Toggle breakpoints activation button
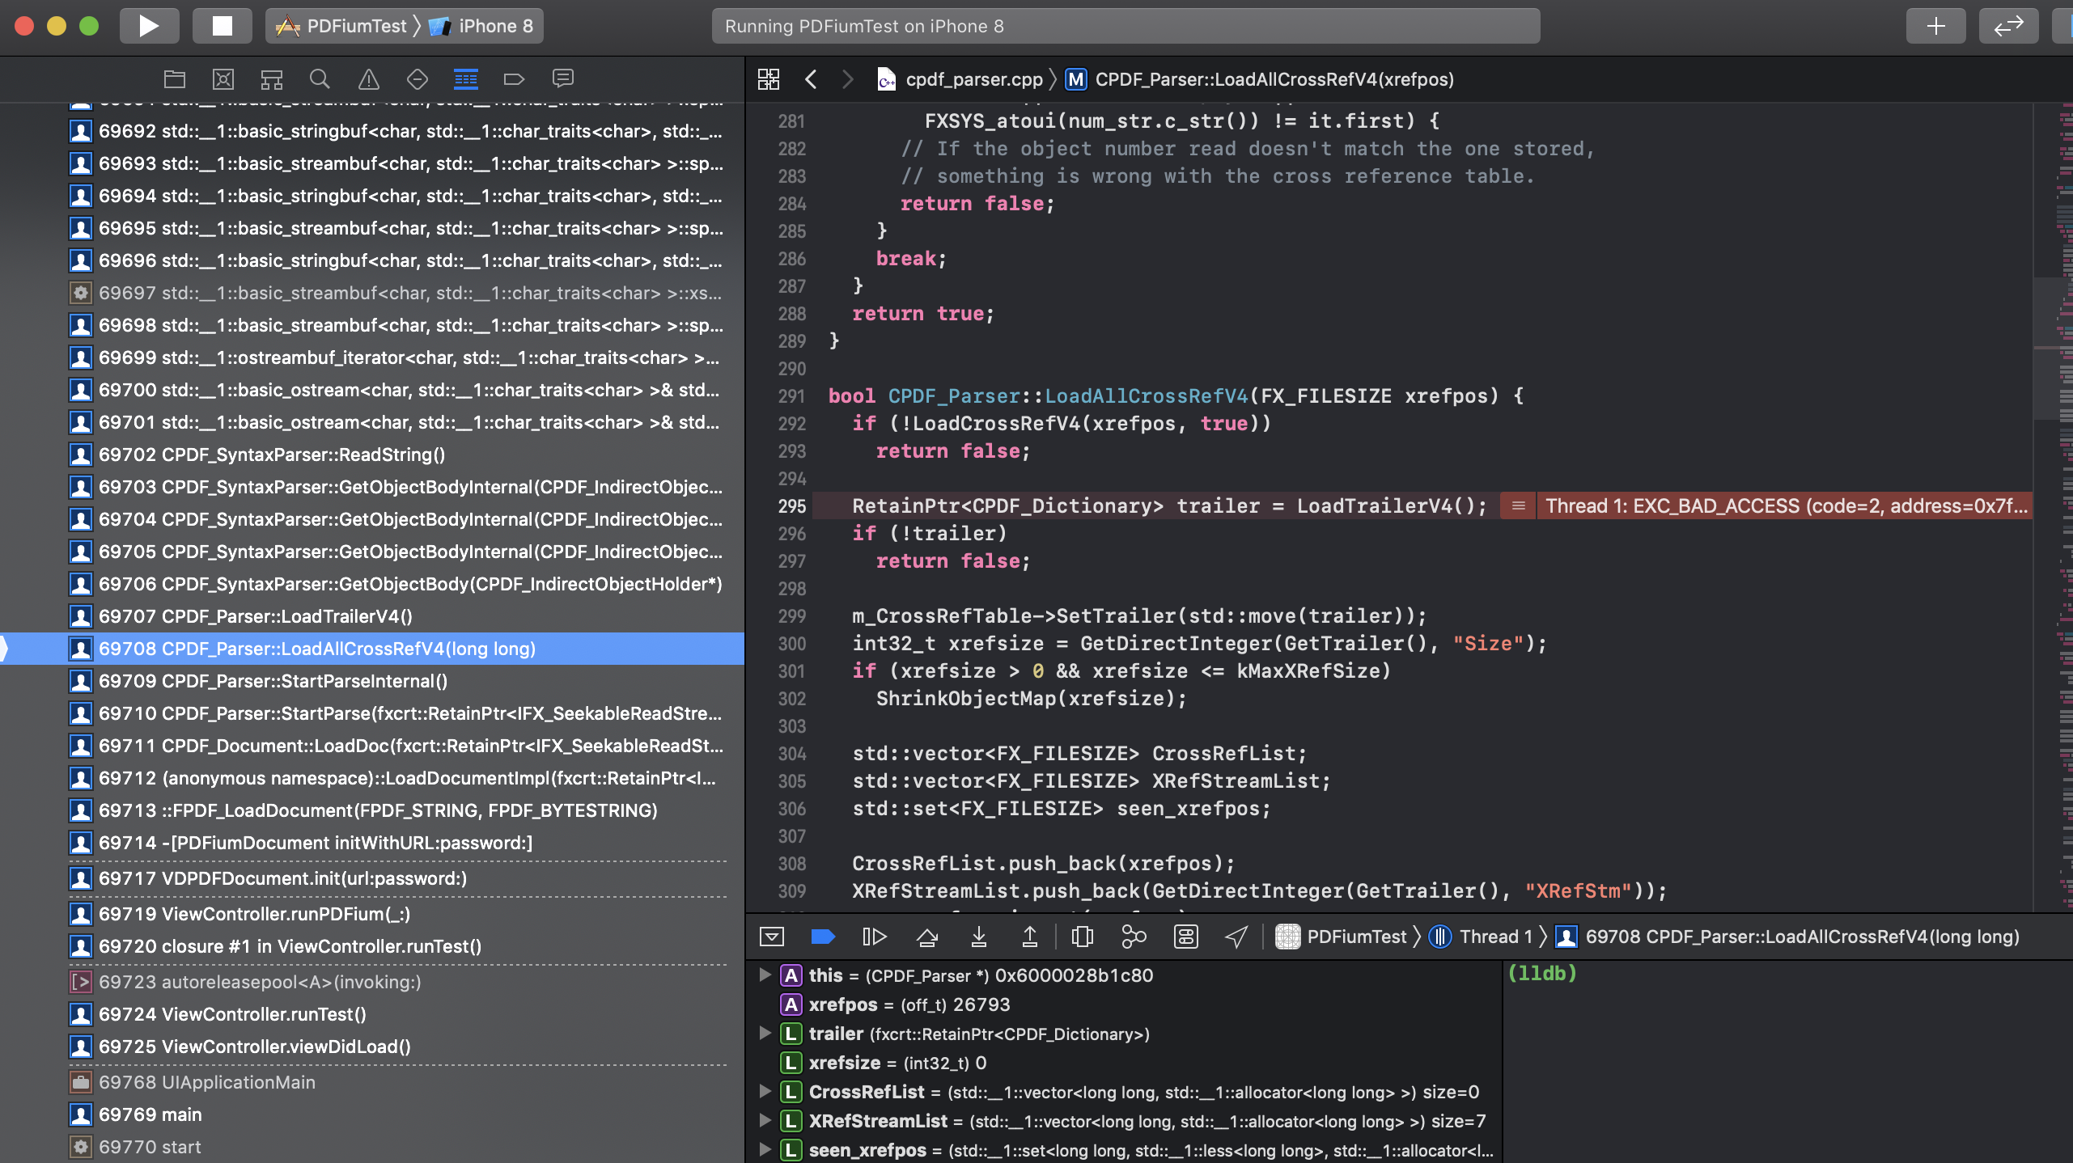The image size is (2073, 1163). click(x=823, y=937)
